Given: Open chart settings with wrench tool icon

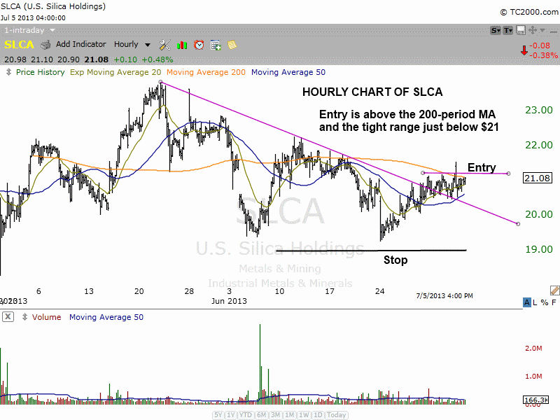Looking at the screenshot, I should (164, 45).
